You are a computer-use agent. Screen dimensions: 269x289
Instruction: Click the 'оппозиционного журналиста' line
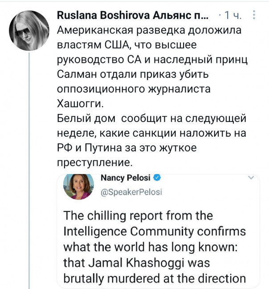pos(134,90)
